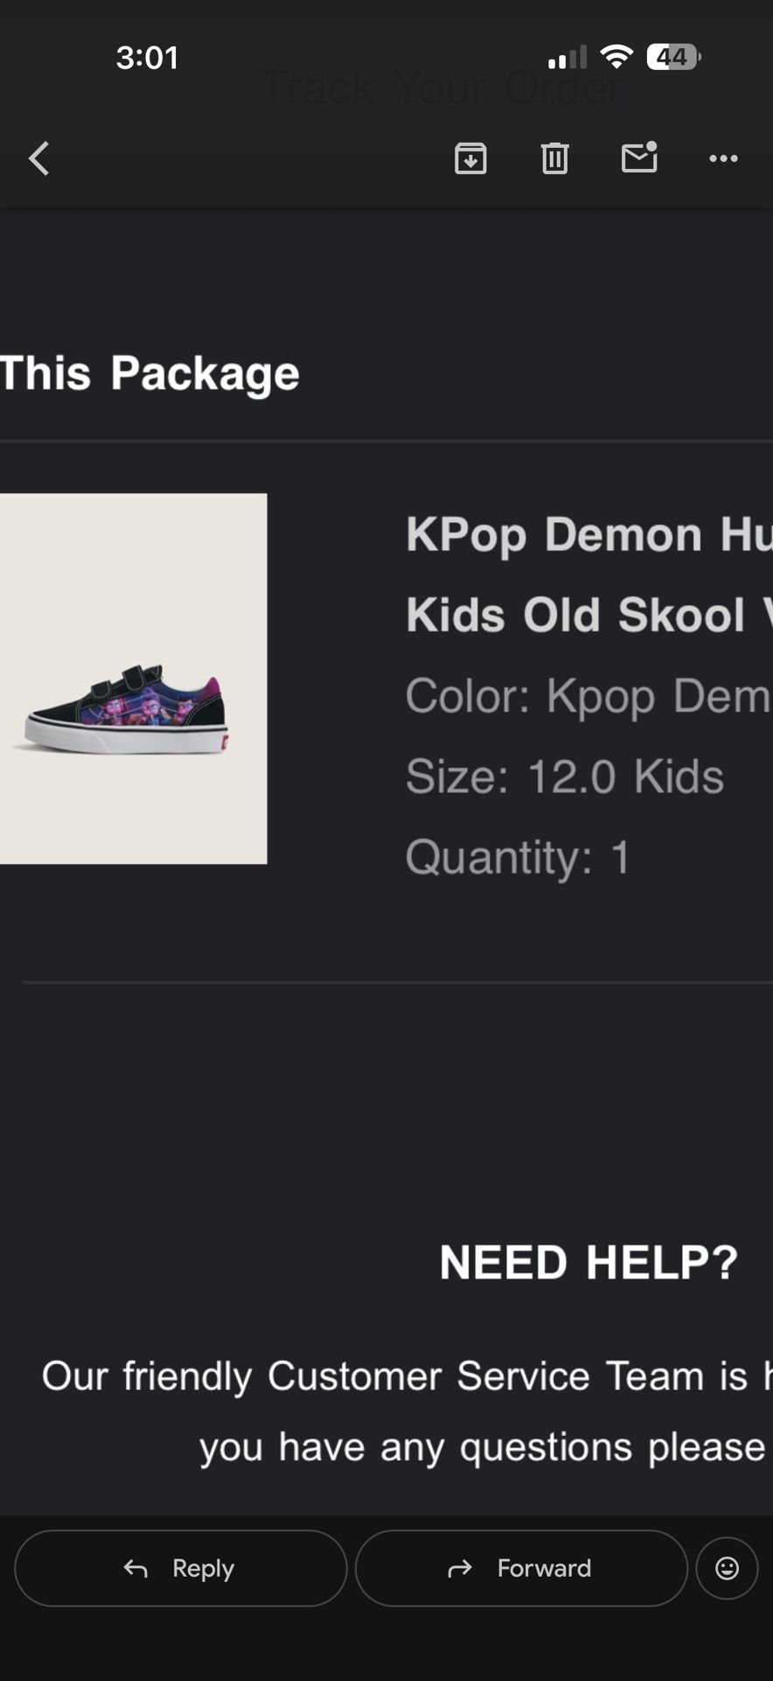Tap the 3:01 clock in status bar
The width and height of the screenshot is (773, 1681).
point(147,56)
